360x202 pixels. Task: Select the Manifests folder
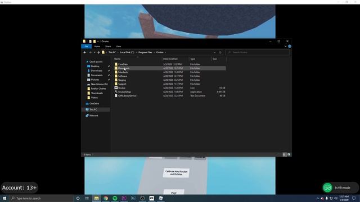click(123, 72)
